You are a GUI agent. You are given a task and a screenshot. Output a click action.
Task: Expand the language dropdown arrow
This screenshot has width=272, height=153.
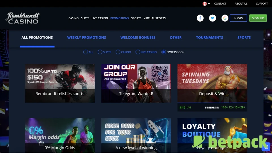pos(209,4)
